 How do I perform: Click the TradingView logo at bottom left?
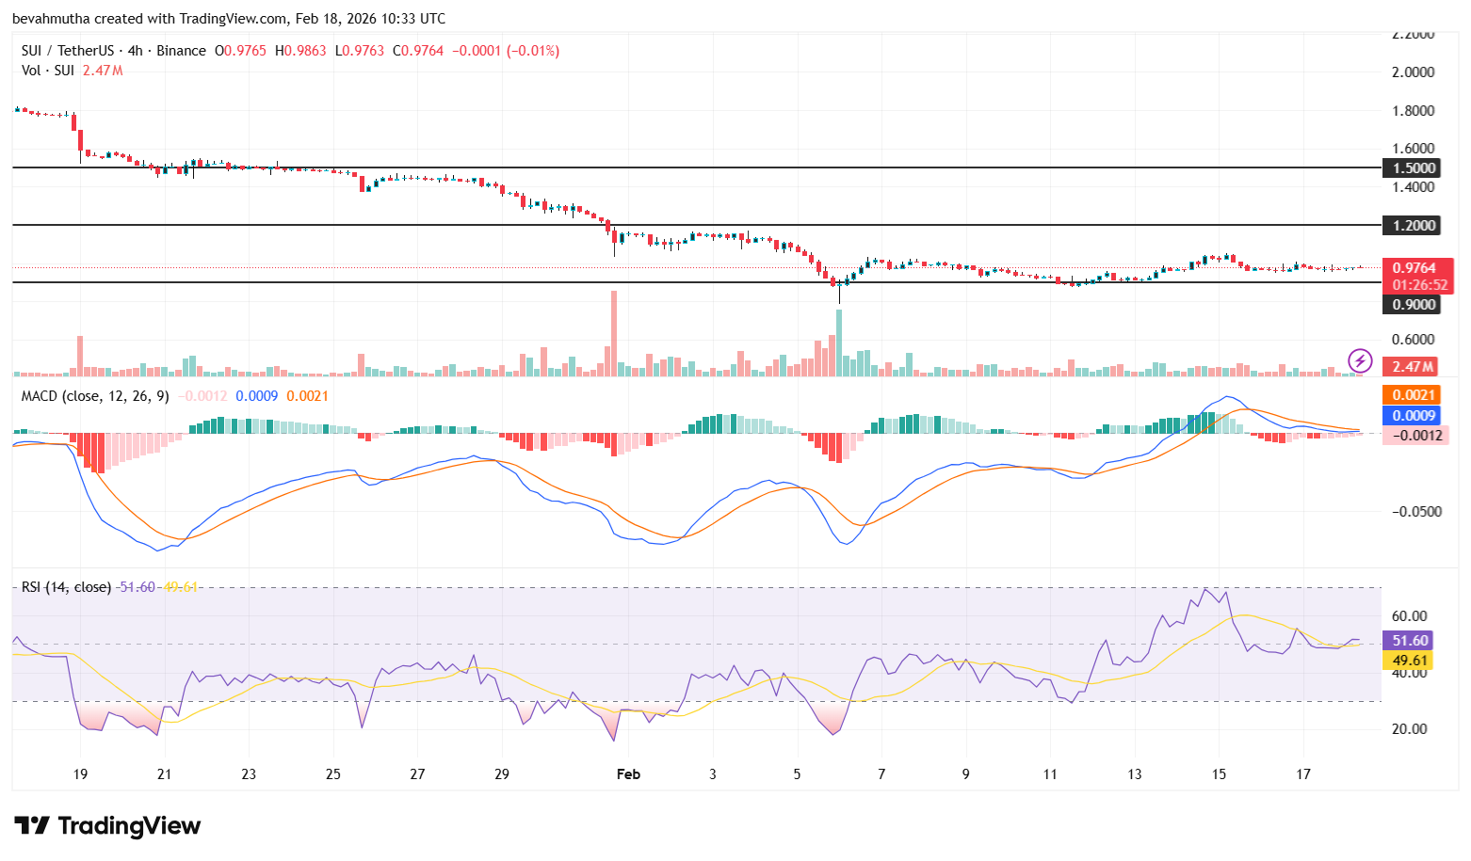coord(106,826)
